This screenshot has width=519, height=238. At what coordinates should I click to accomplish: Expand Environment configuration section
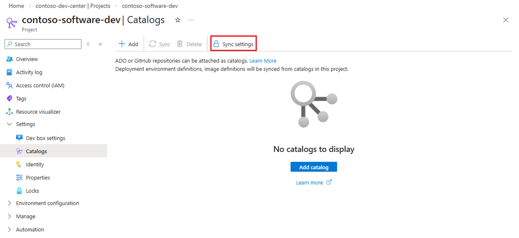[10, 203]
